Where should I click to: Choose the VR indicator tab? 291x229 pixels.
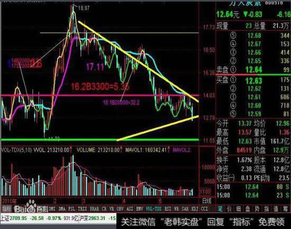pos(112,209)
